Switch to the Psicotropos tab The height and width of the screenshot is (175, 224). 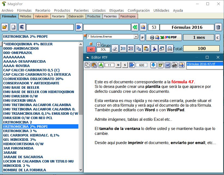coord(128,16)
